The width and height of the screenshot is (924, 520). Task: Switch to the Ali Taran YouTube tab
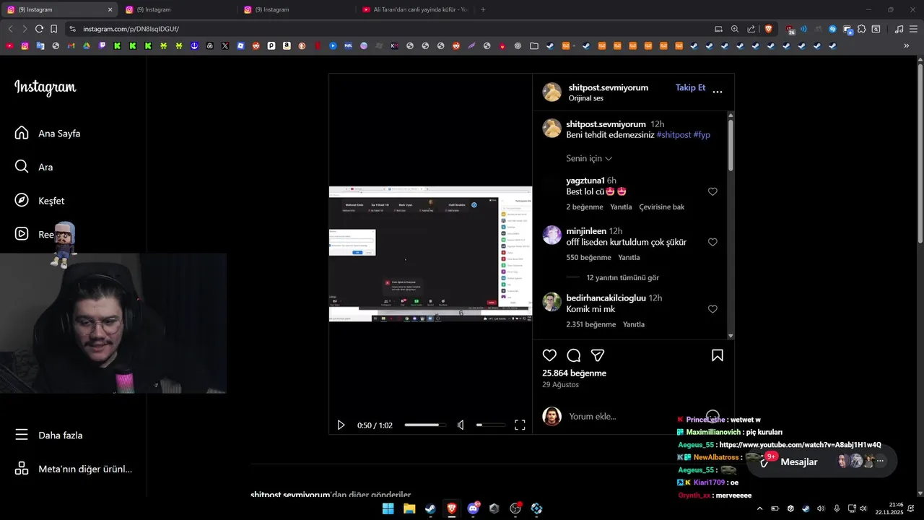[416, 9]
